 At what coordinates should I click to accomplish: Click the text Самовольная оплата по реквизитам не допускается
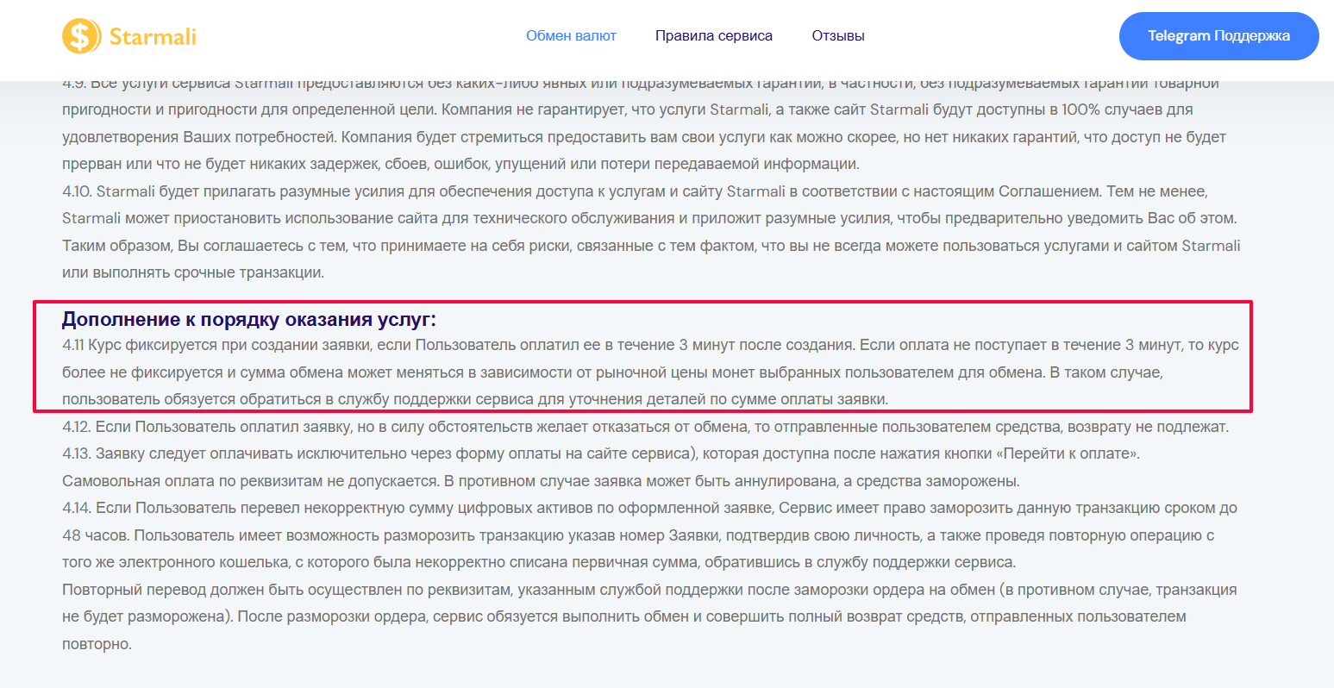pos(251,481)
